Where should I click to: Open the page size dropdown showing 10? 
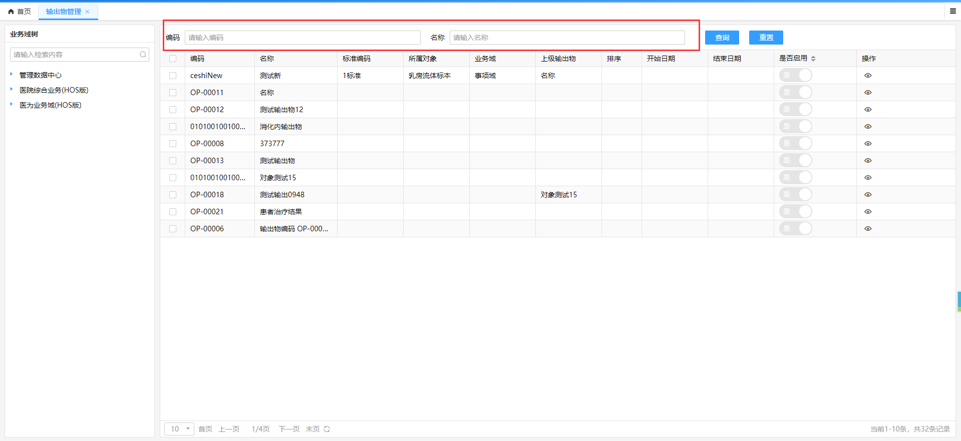coord(179,429)
